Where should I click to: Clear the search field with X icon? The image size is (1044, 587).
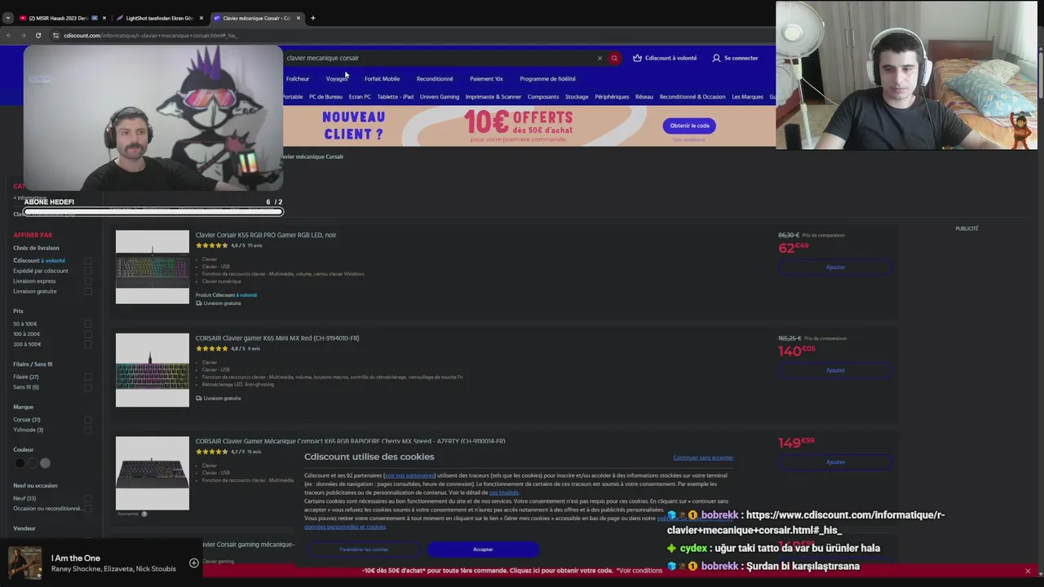point(599,58)
